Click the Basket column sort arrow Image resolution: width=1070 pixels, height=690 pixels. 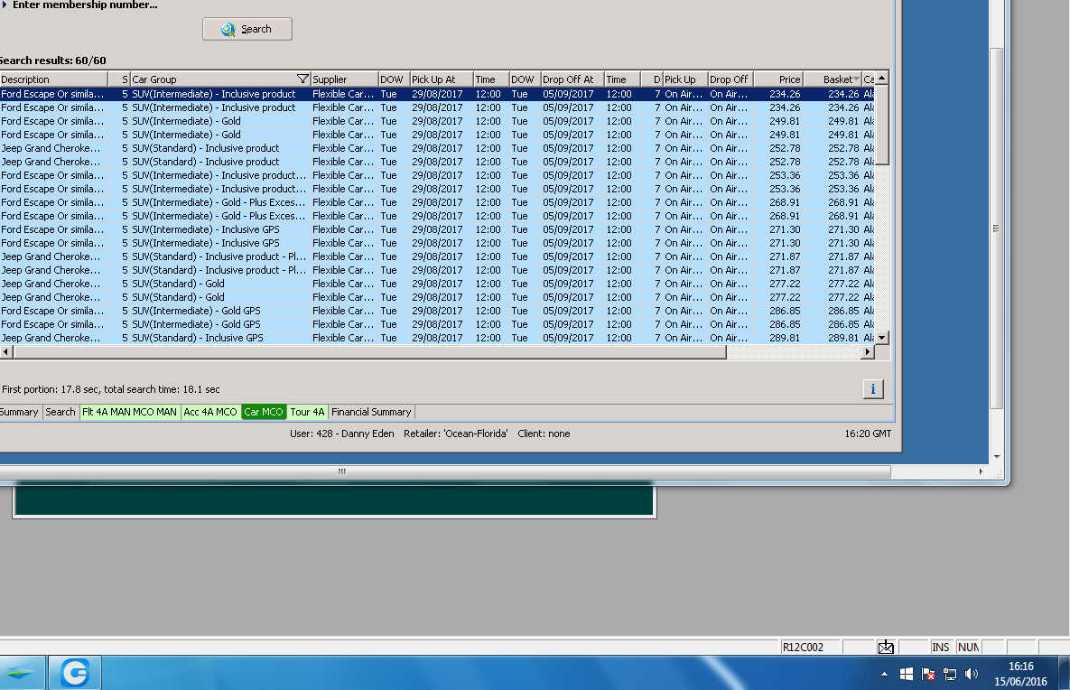(x=856, y=79)
